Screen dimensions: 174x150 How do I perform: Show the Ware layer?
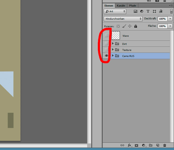coord(107,35)
